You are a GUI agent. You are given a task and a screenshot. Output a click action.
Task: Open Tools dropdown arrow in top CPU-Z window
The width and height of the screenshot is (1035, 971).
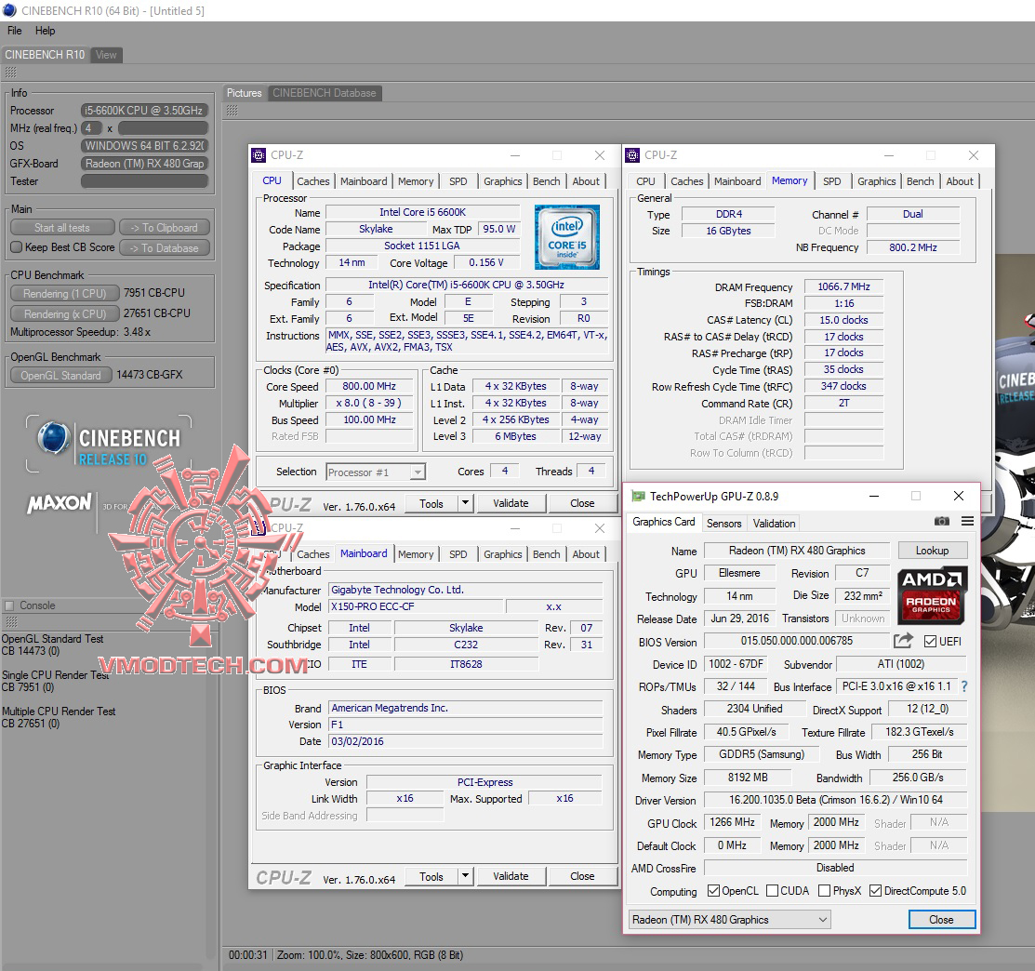465,503
